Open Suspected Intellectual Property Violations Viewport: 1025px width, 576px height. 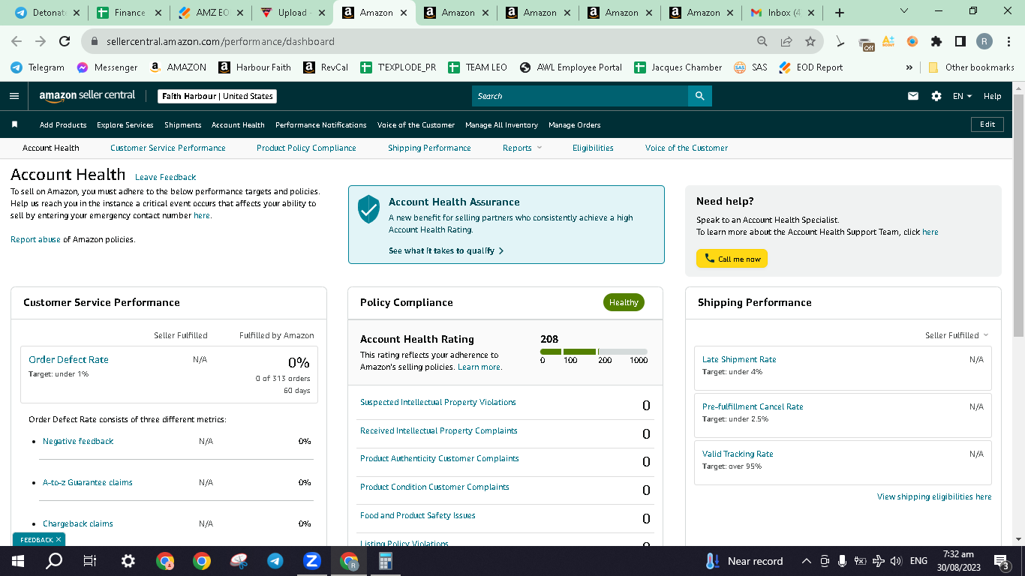[438, 402]
